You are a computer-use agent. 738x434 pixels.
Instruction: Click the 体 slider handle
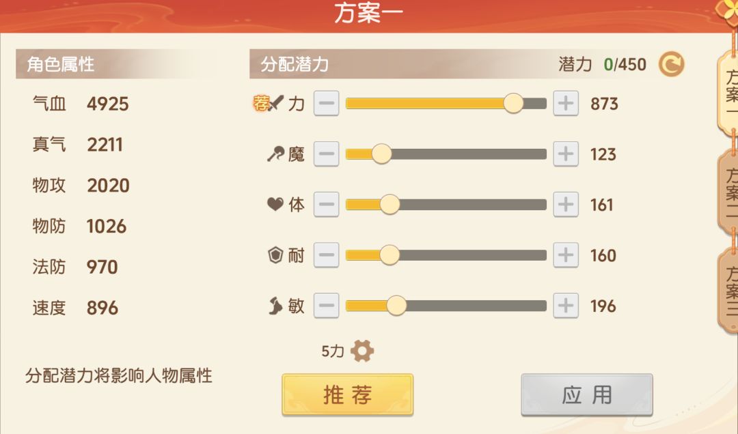point(391,204)
